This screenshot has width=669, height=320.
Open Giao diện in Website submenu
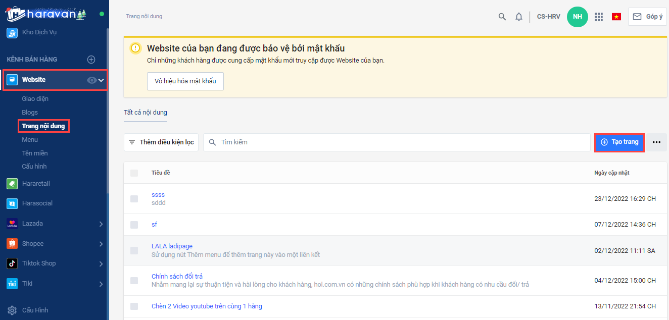35,99
